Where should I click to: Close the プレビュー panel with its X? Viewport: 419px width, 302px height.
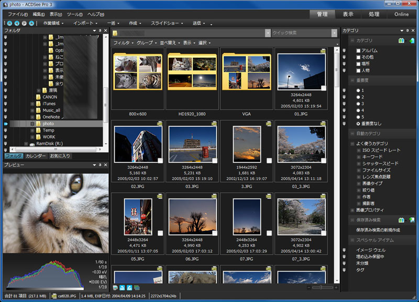coord(105,165)
